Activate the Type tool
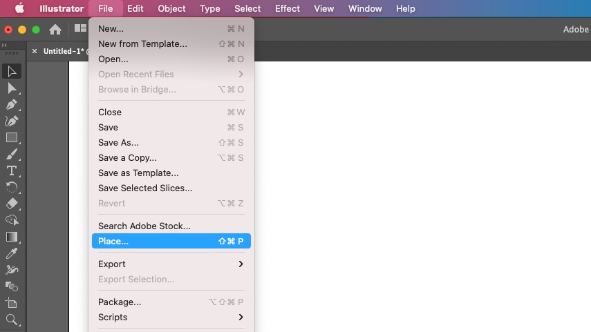Screen dimensions: 591x332 [x=12, y=171]
